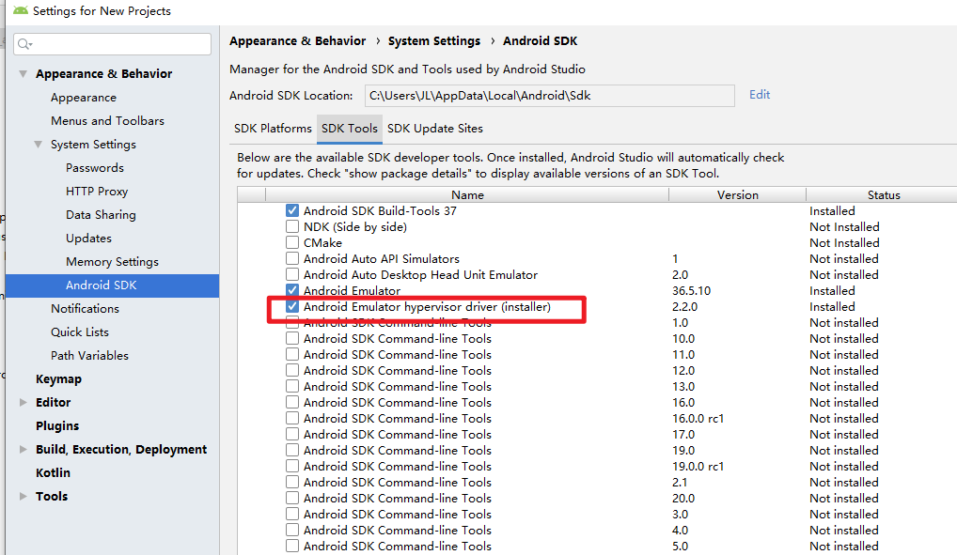Viewport: 957px width, 555px height.
Task: Open Keymap settings
Action: (x=58, y=379)
